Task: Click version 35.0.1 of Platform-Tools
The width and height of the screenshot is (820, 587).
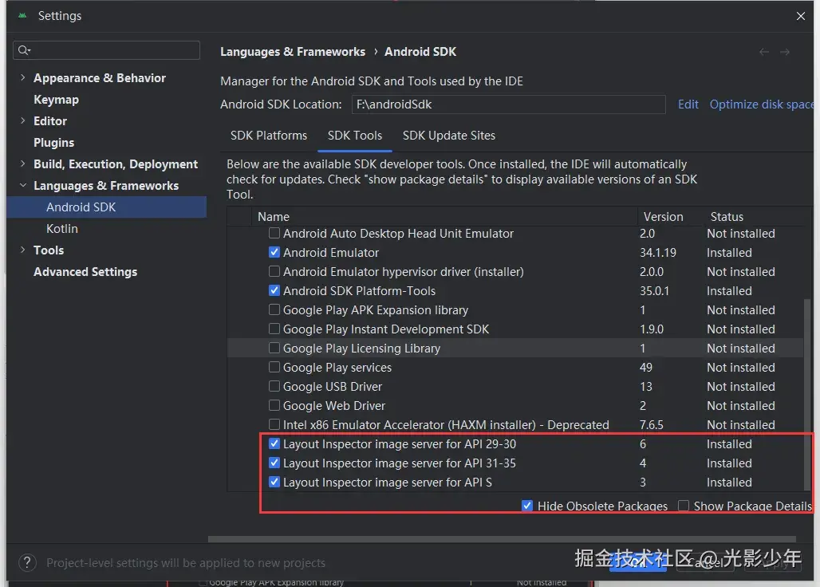Action: tap(654, 290)
